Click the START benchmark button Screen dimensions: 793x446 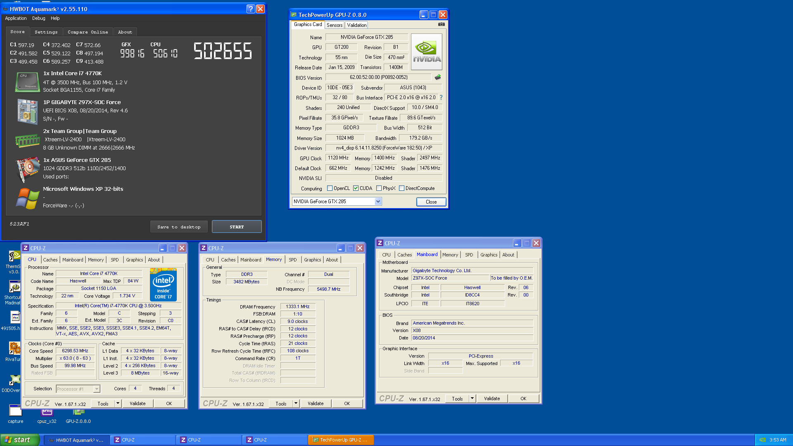[237, 227]
